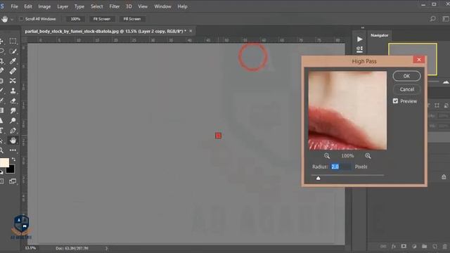The image size is (450, 253).
Task: Select the Quick Selection tool
Action: pos(13,51)
